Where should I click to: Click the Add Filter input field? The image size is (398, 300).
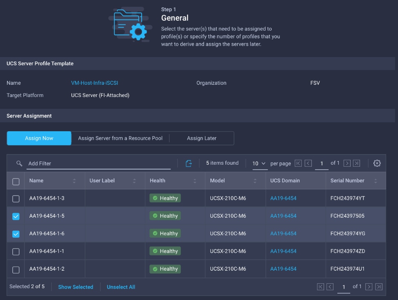click(98, 164)
